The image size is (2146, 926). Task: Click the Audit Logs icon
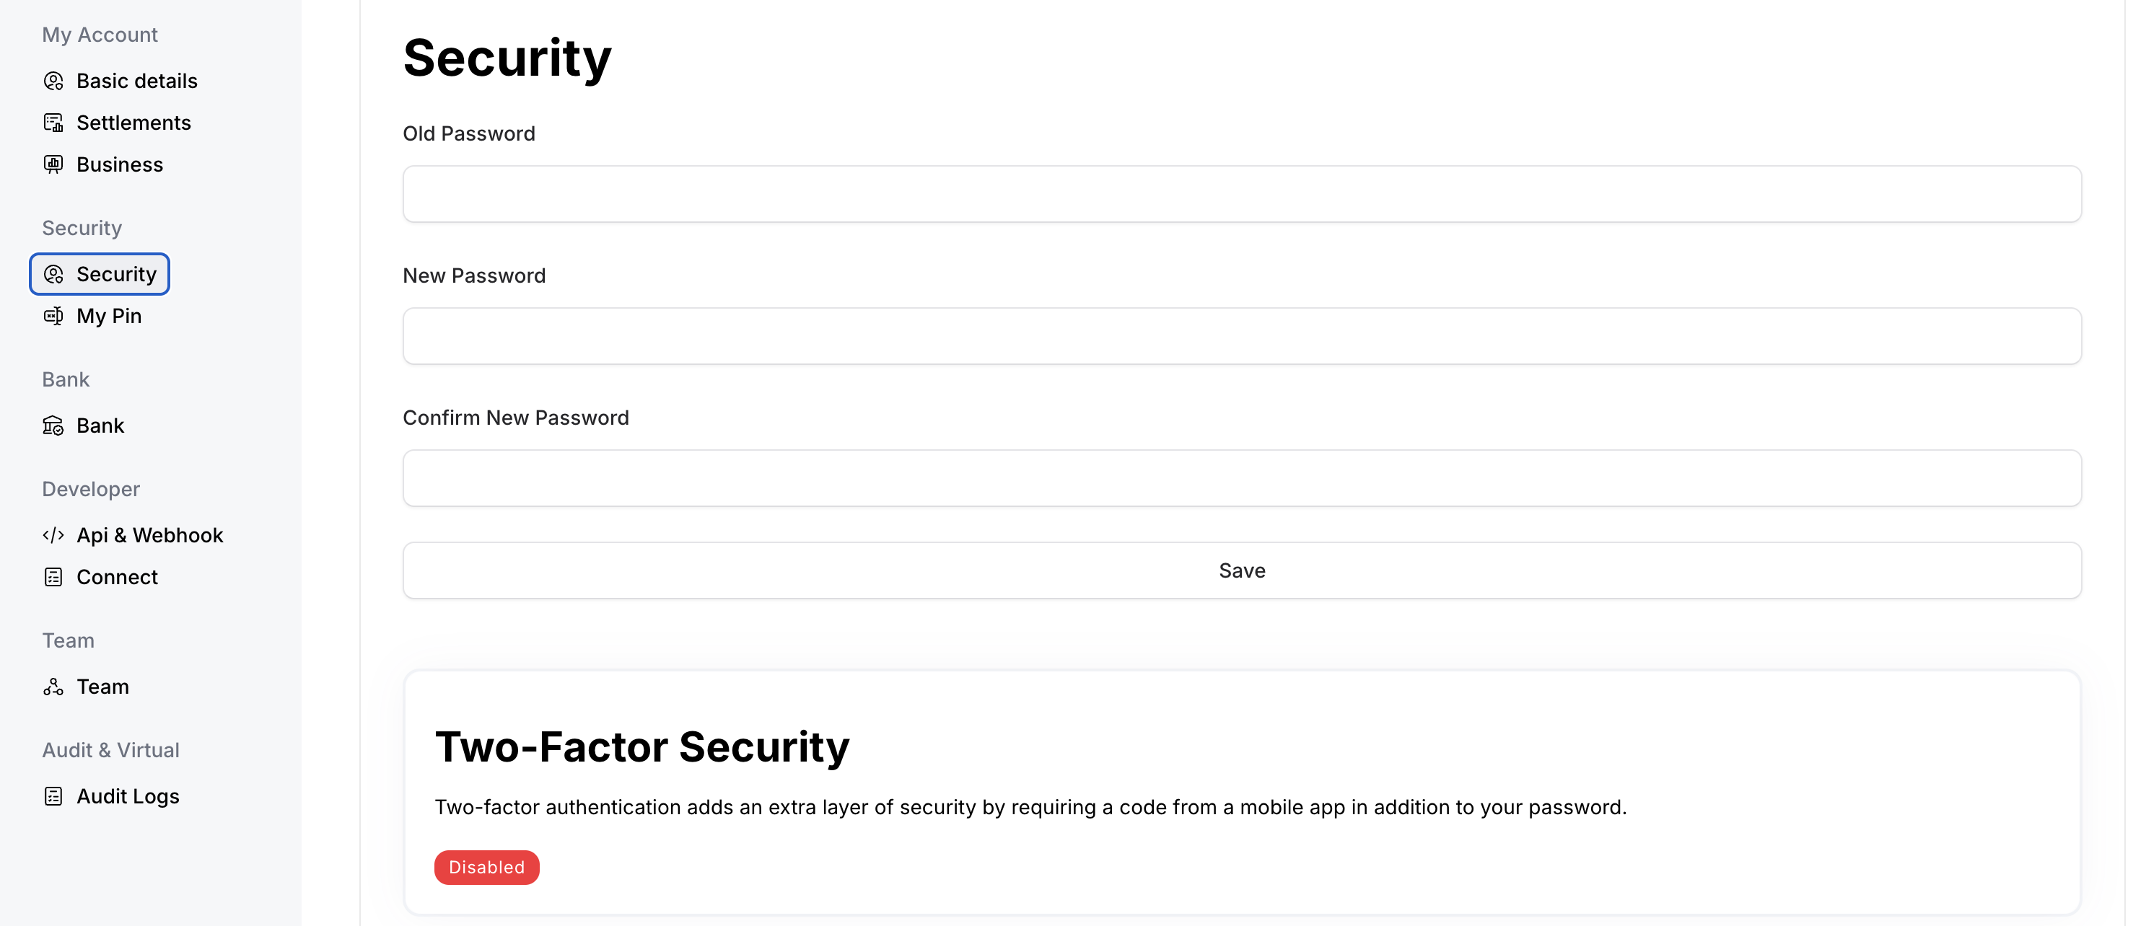[53, 797]
